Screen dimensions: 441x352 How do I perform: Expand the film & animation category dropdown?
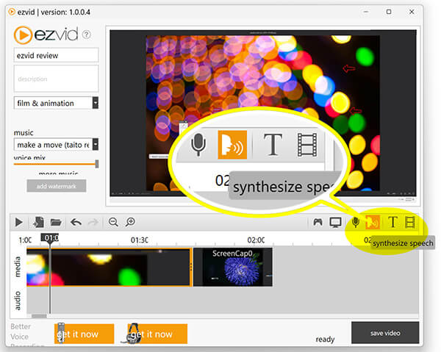pos(96,103)
